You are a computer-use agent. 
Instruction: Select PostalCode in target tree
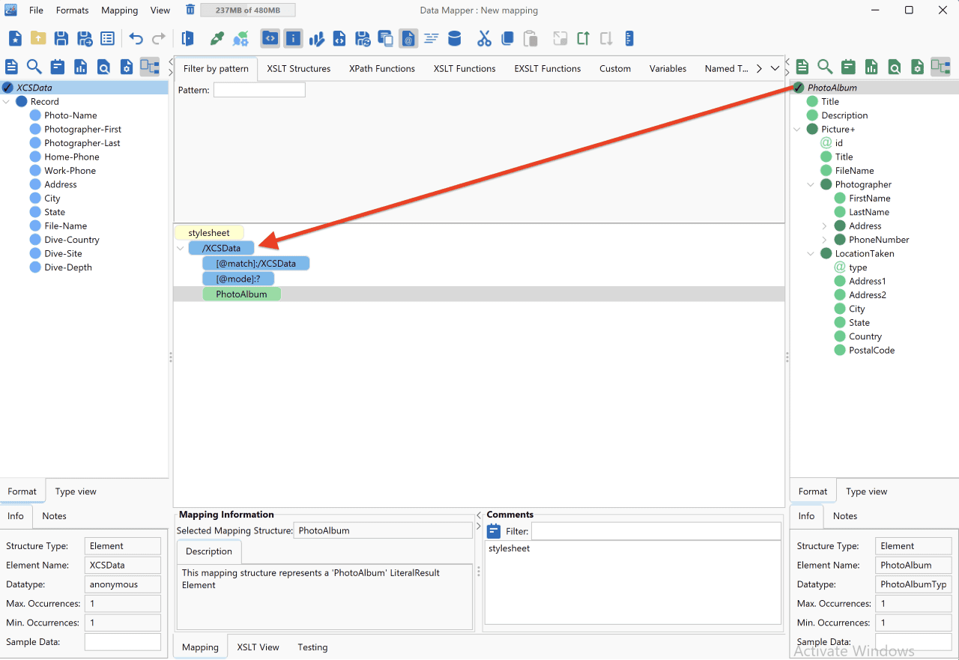pos(871,351)
